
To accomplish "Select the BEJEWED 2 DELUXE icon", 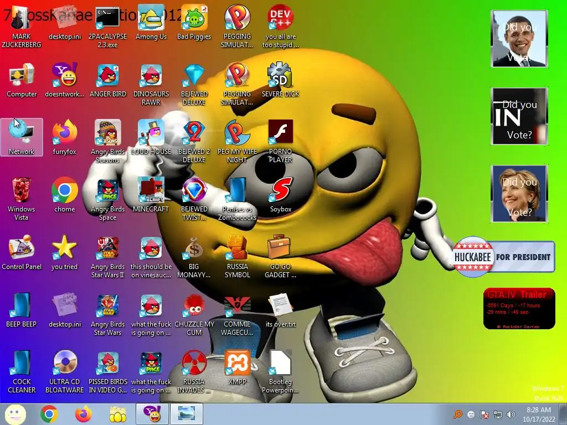I will tap(194, 141).
